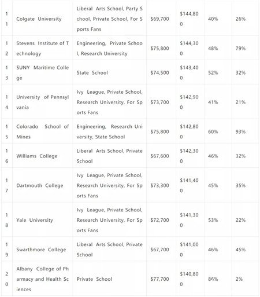Image resolution: width=260 pixels, height=297 pixels.
Task: Select the $144,300 mid-career salary cell
Action: coord(189,48)
